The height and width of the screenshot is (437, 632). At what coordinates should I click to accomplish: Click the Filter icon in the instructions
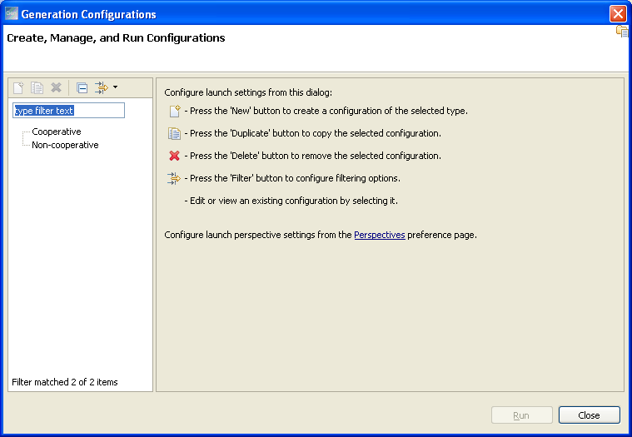tap(174, 178)
